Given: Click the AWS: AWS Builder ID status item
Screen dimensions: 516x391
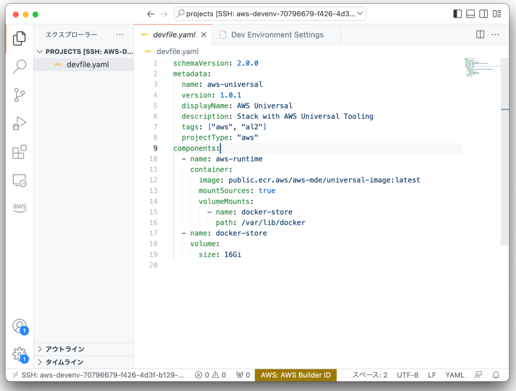Looking at the screenshot, I should [295, 375].
